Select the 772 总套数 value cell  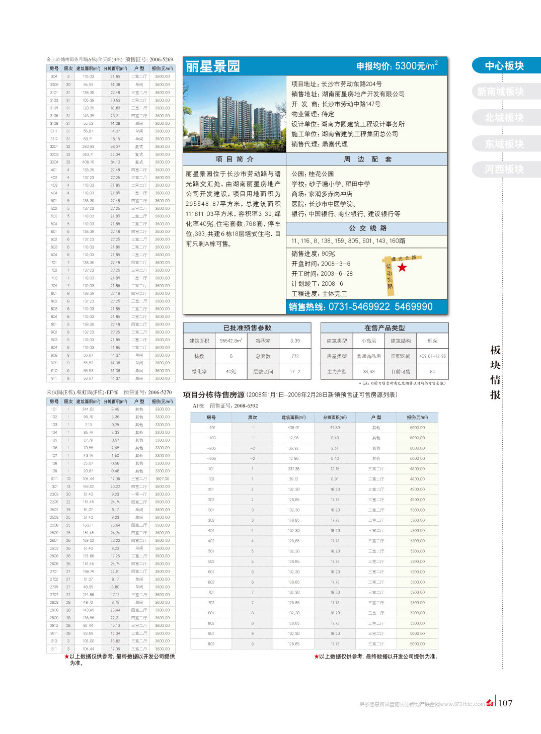click(295, 356)
